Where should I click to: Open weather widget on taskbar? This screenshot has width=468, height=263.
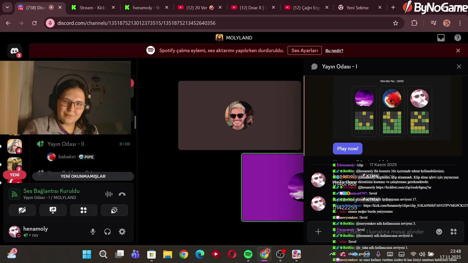(x=12, y=254)
